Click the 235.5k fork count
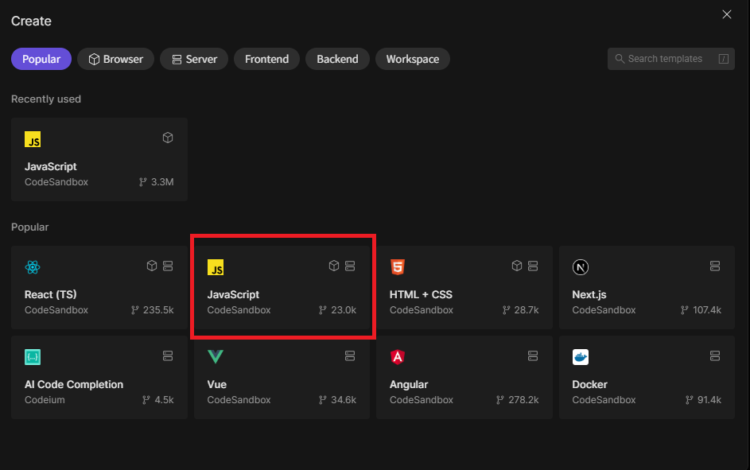The width and height of the screenshot is (750, 470). (x=158, y=310)
